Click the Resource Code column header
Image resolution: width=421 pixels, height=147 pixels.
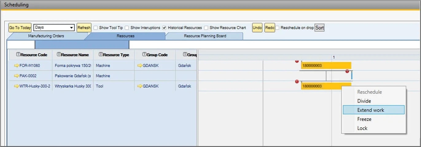[30, 55]
